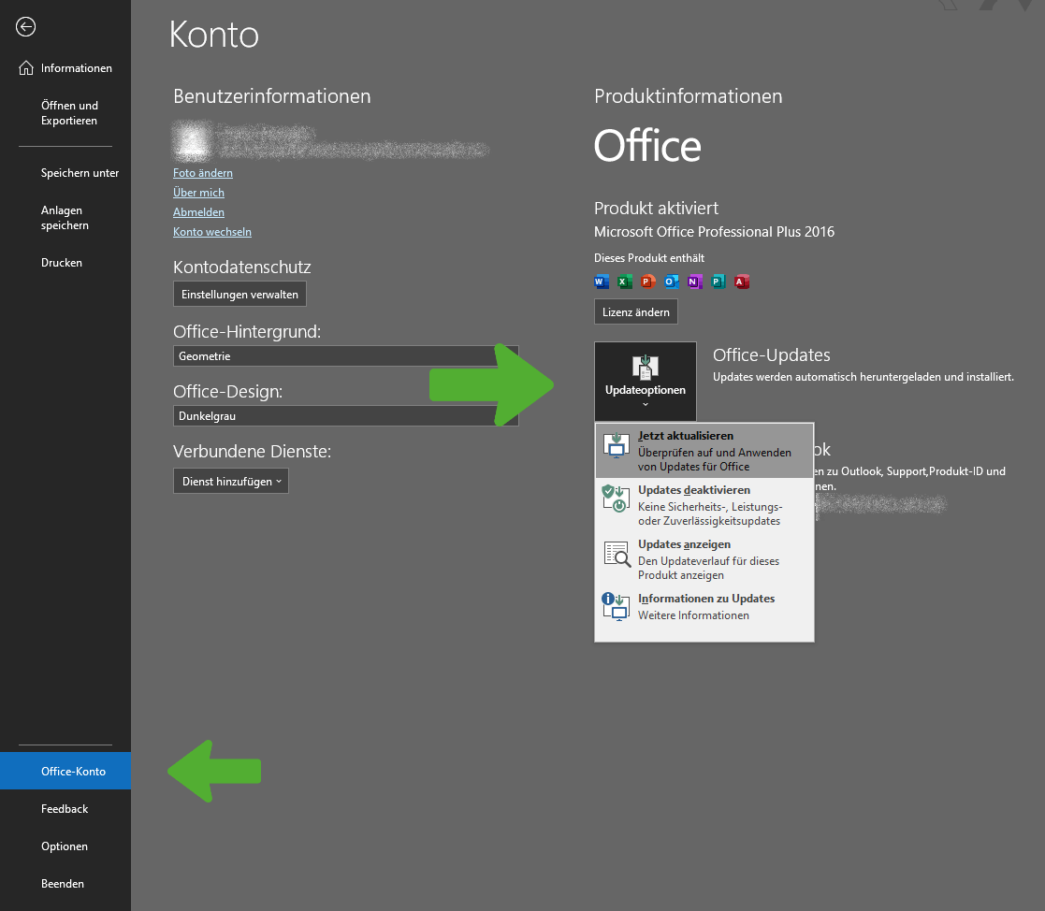Click the Excel app icon

pyautogui.click(x=624, y=282)
